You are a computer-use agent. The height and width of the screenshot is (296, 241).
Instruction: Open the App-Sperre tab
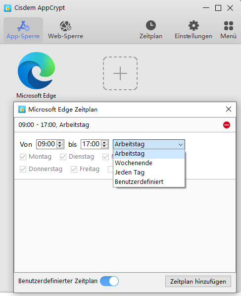click(x=23, y=30)
